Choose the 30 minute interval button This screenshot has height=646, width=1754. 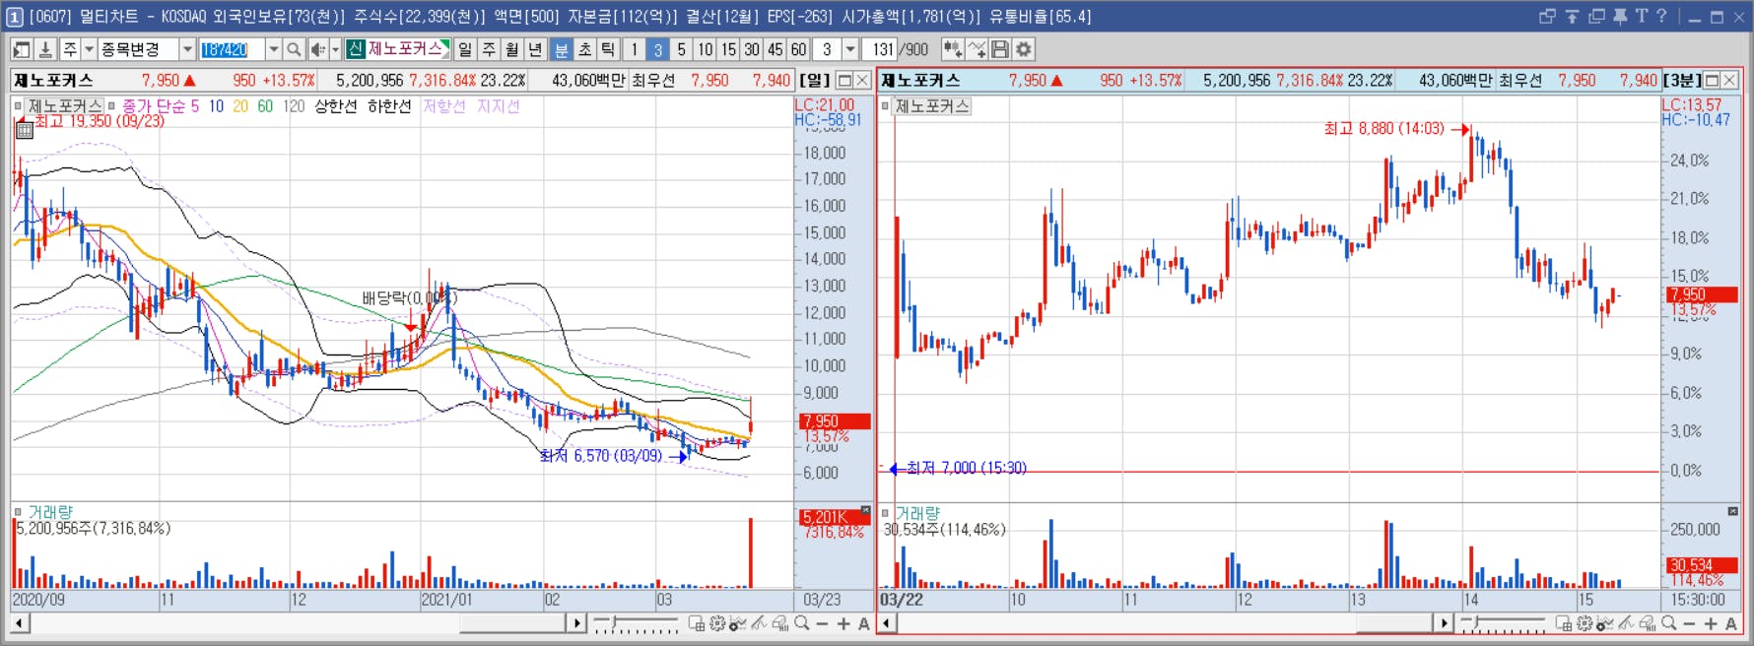752,49
